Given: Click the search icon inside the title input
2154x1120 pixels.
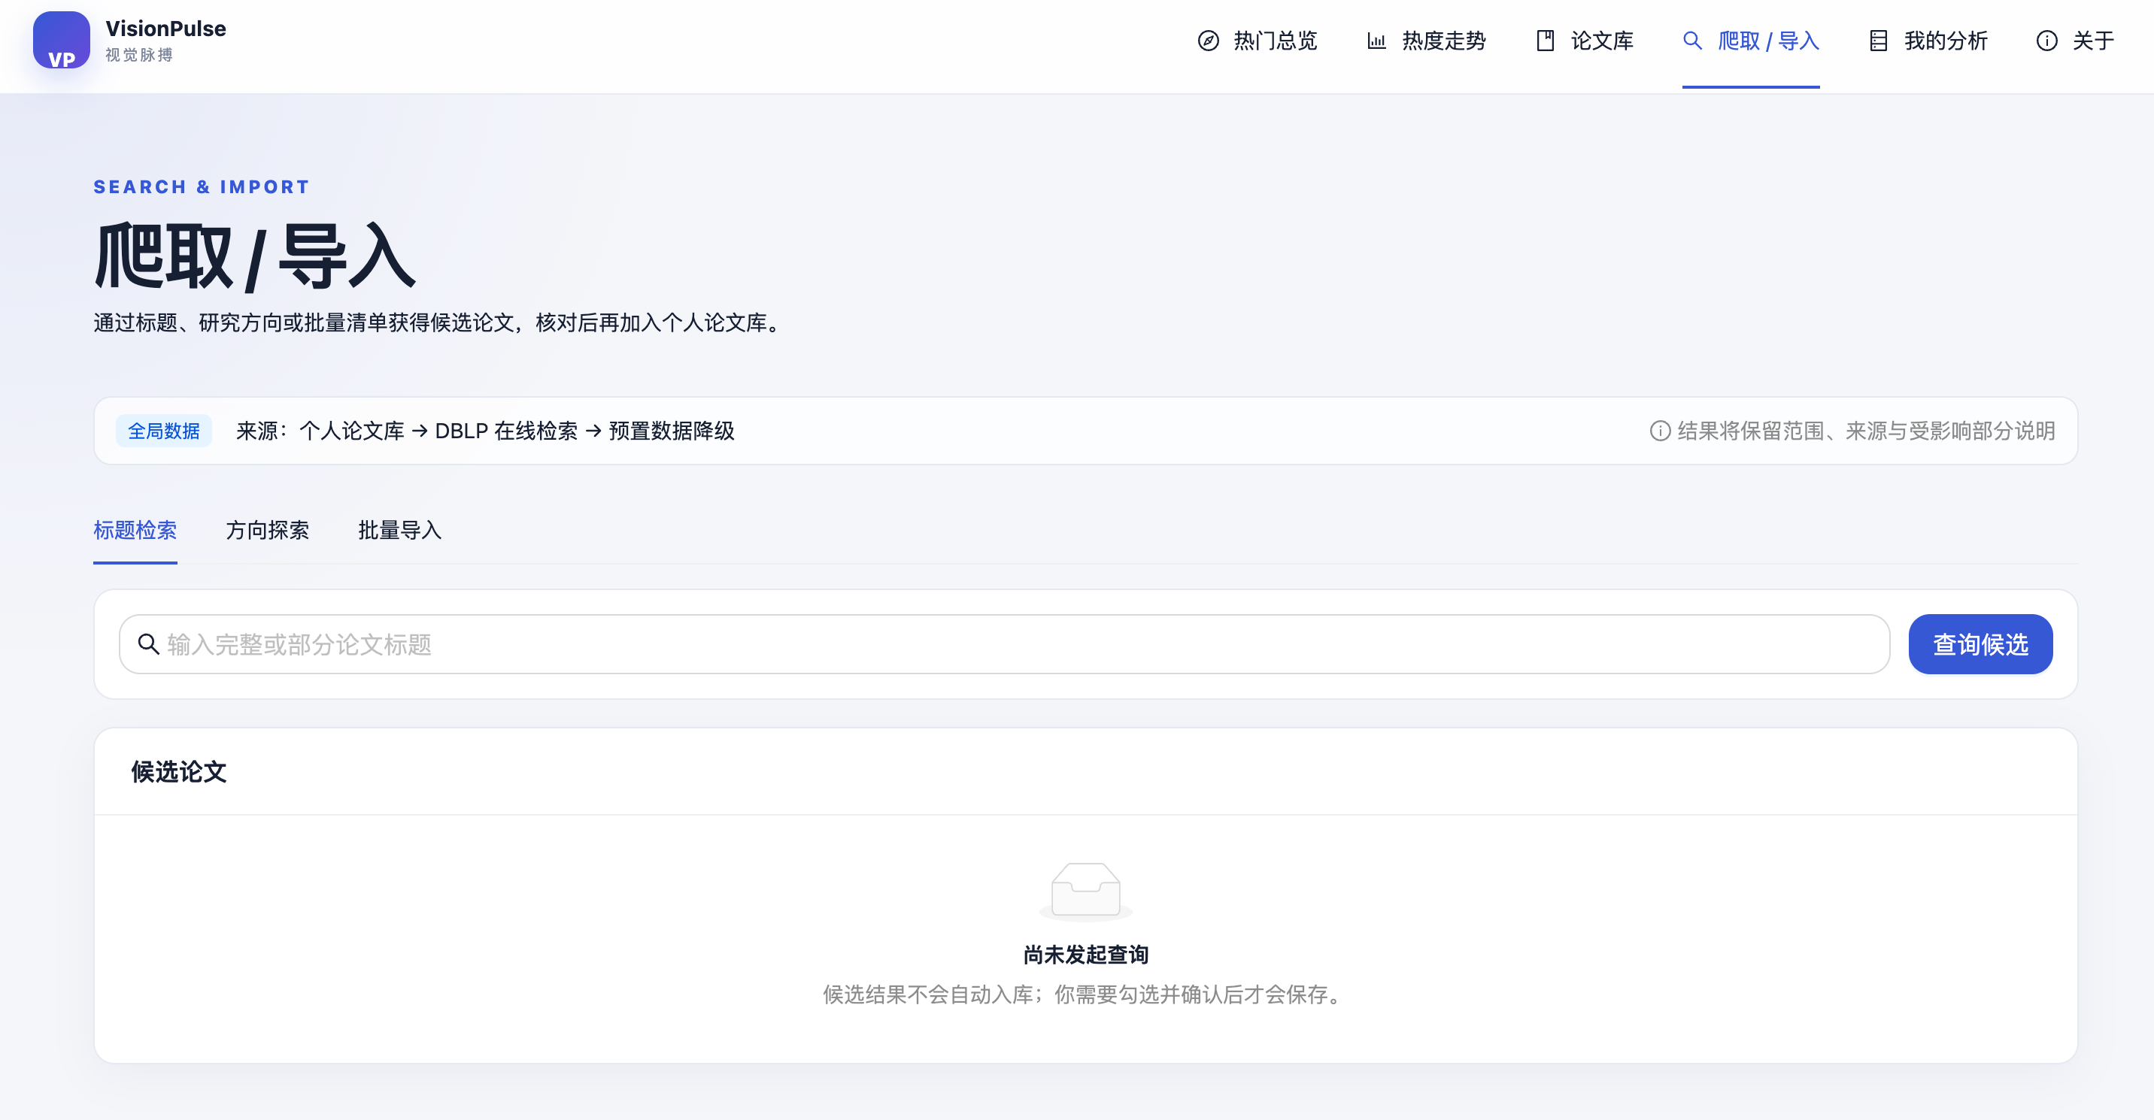Looking at the screenshot, I should pos(149,643).
